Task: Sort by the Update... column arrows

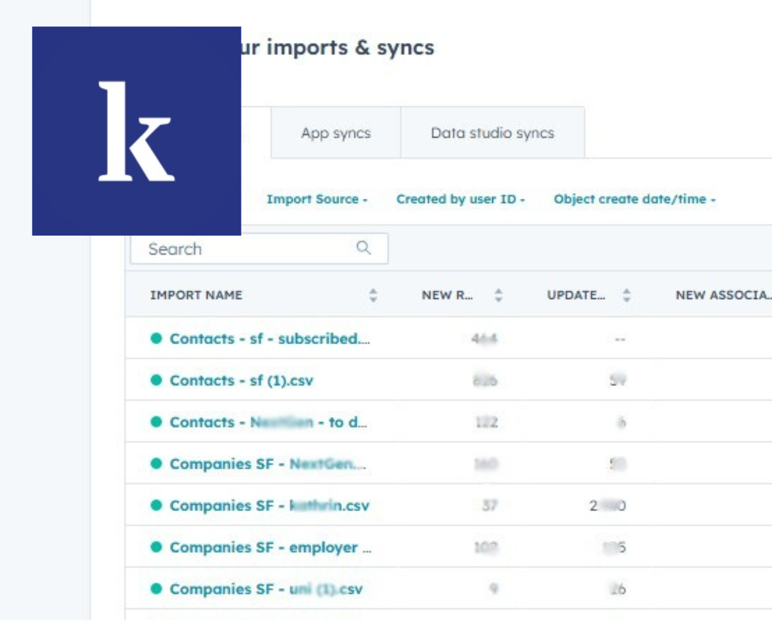Action: point(626,295)
